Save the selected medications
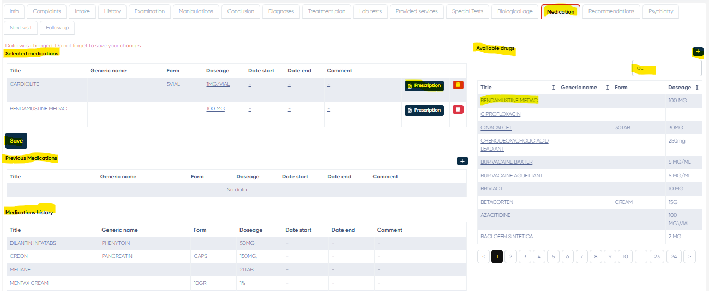 pyautogui.click(x=16, y=141)
